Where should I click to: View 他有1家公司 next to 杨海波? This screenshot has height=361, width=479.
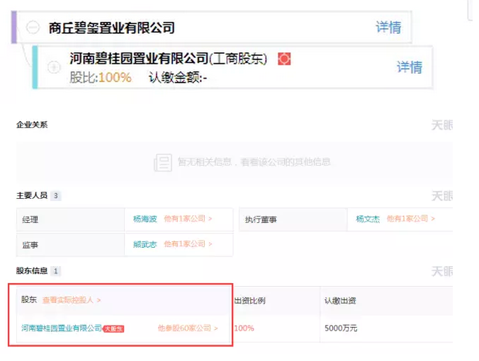tap(188, 219)
